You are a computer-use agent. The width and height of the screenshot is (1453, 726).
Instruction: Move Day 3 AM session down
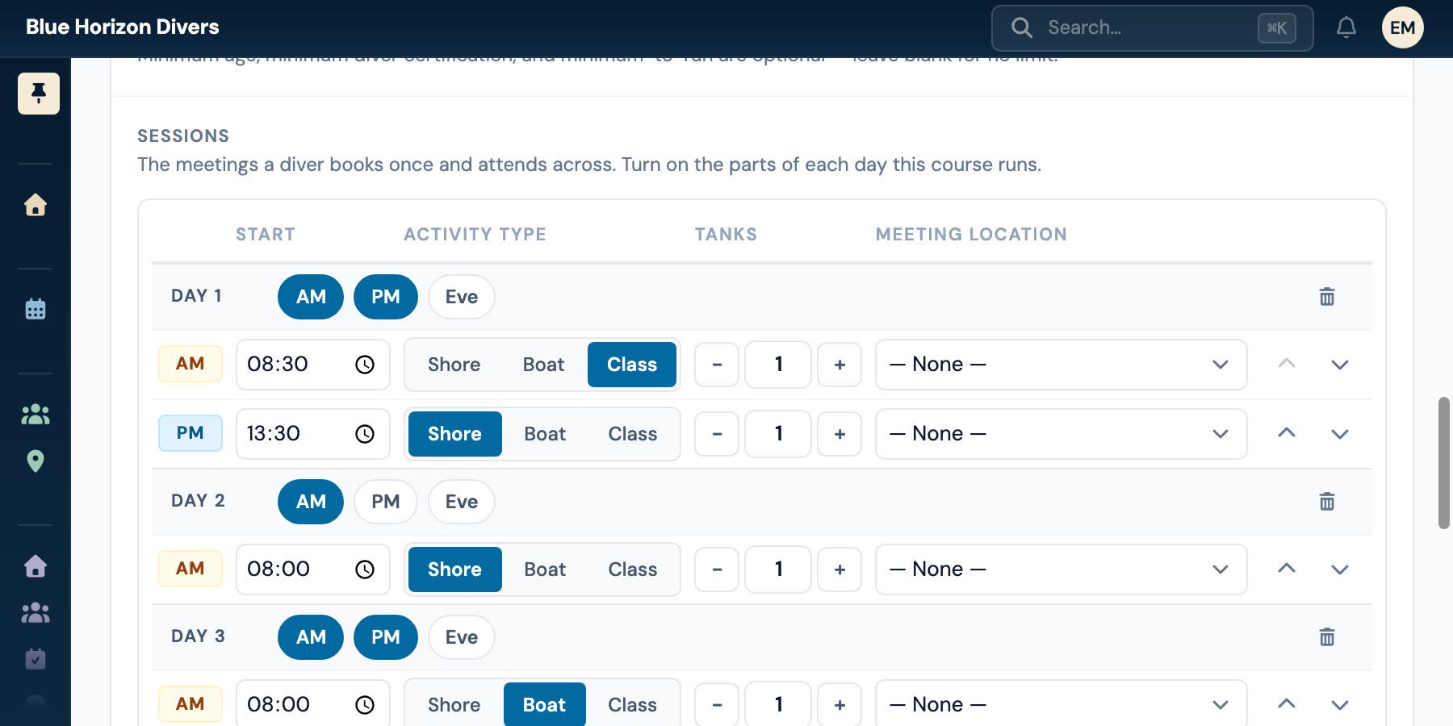click(x=1340, y=705)
